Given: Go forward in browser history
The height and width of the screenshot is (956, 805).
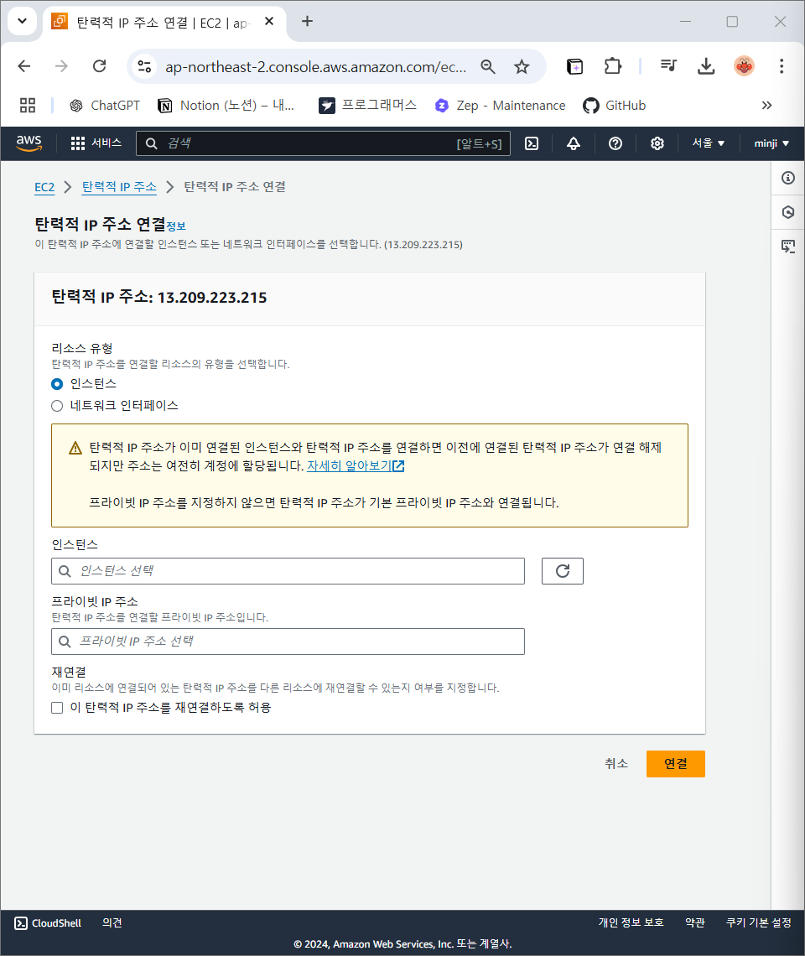Looking at the screenshot, I should click(x=61, y=66).
